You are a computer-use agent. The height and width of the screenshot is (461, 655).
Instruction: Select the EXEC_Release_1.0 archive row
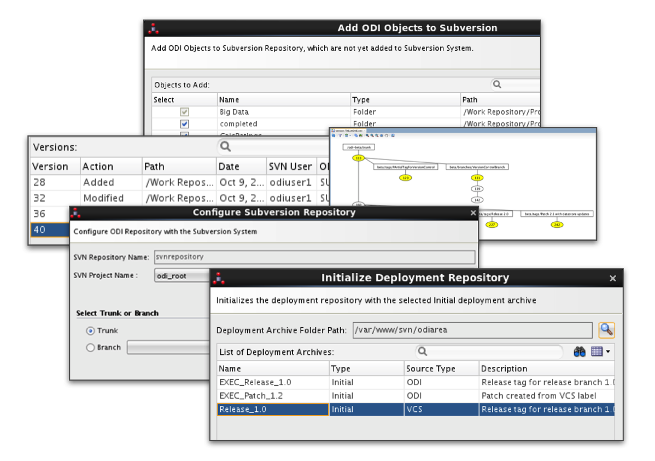(x=416, y=382)
